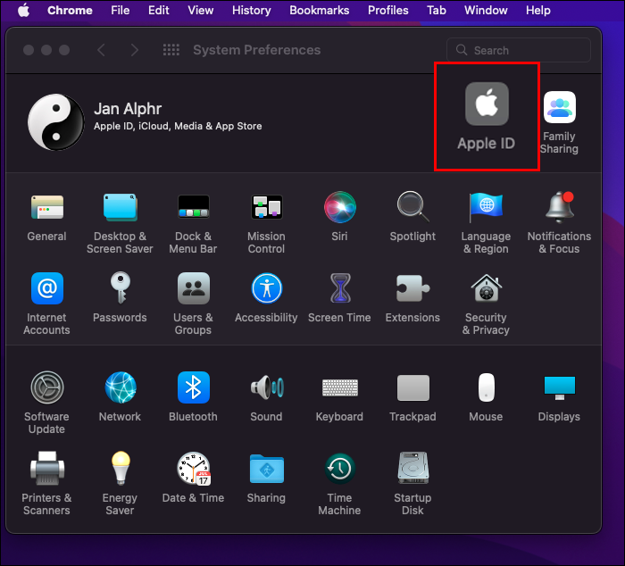
Task: Click the Jan Alphr account name
Action: click(x=128, y=109)
